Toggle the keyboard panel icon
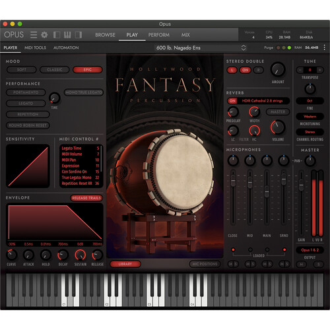 click(x=67, y=35)
